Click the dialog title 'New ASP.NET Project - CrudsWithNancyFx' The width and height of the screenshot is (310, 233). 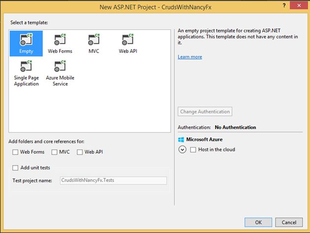tap(155, 7)
